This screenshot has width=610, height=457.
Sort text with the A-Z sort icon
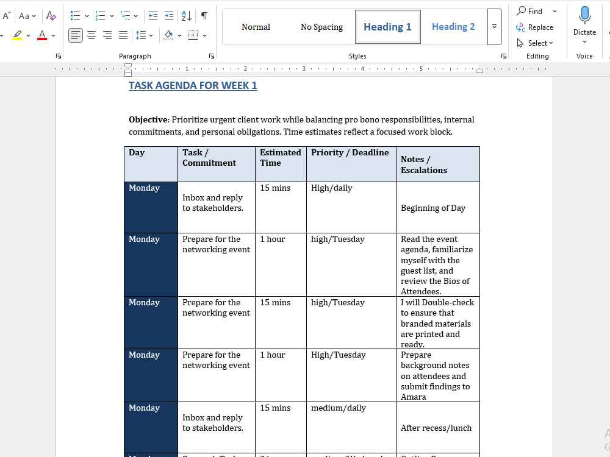187,16
